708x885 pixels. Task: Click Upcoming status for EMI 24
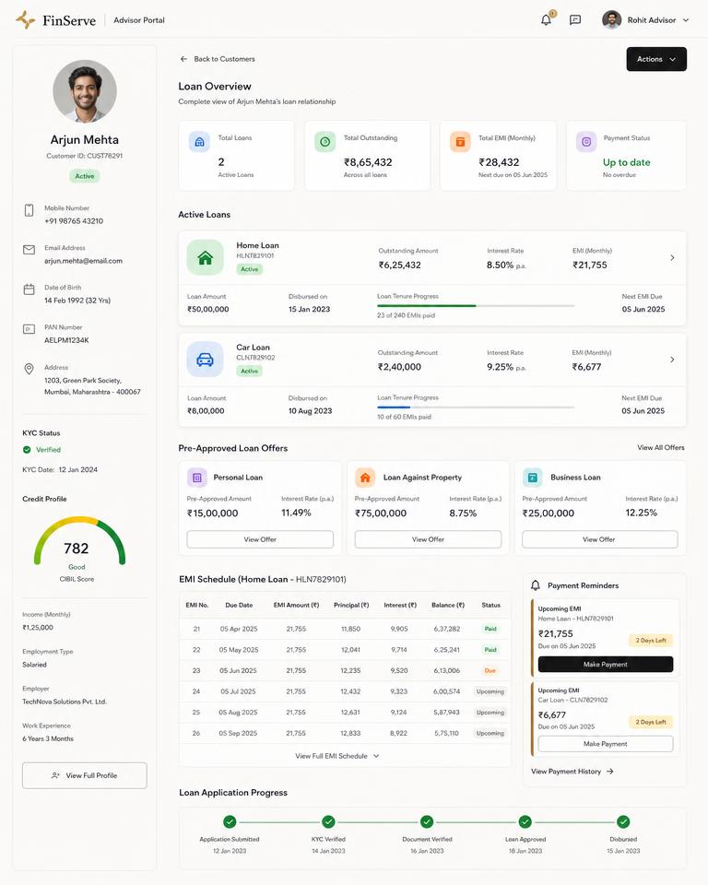[x=490, y=691]
